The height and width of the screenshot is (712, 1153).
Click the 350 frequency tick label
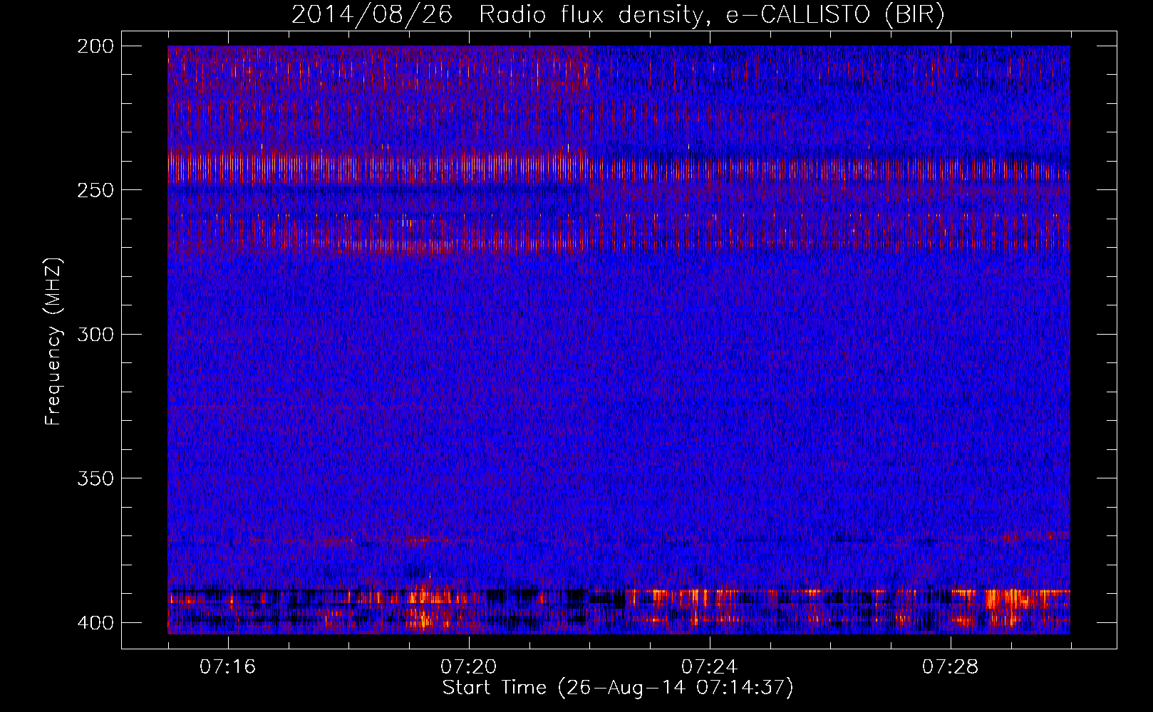(x=95, y=478)
